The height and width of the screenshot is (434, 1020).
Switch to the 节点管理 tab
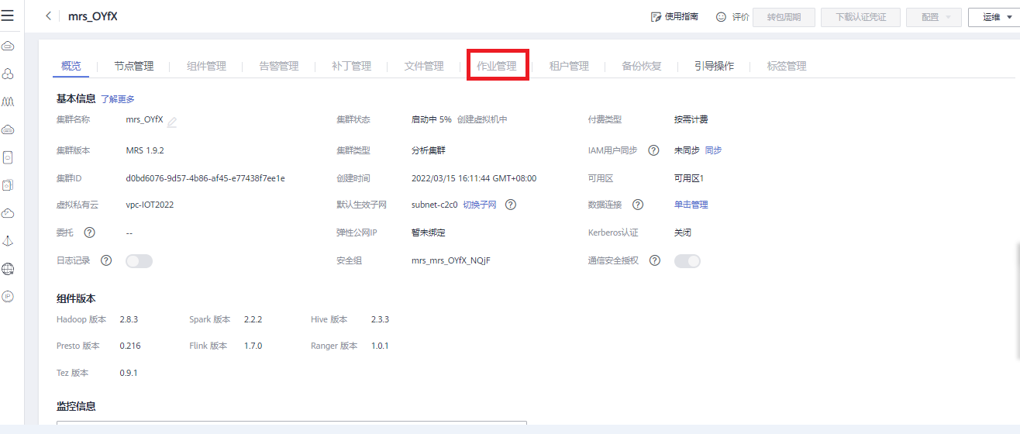(x=134, y=66)
